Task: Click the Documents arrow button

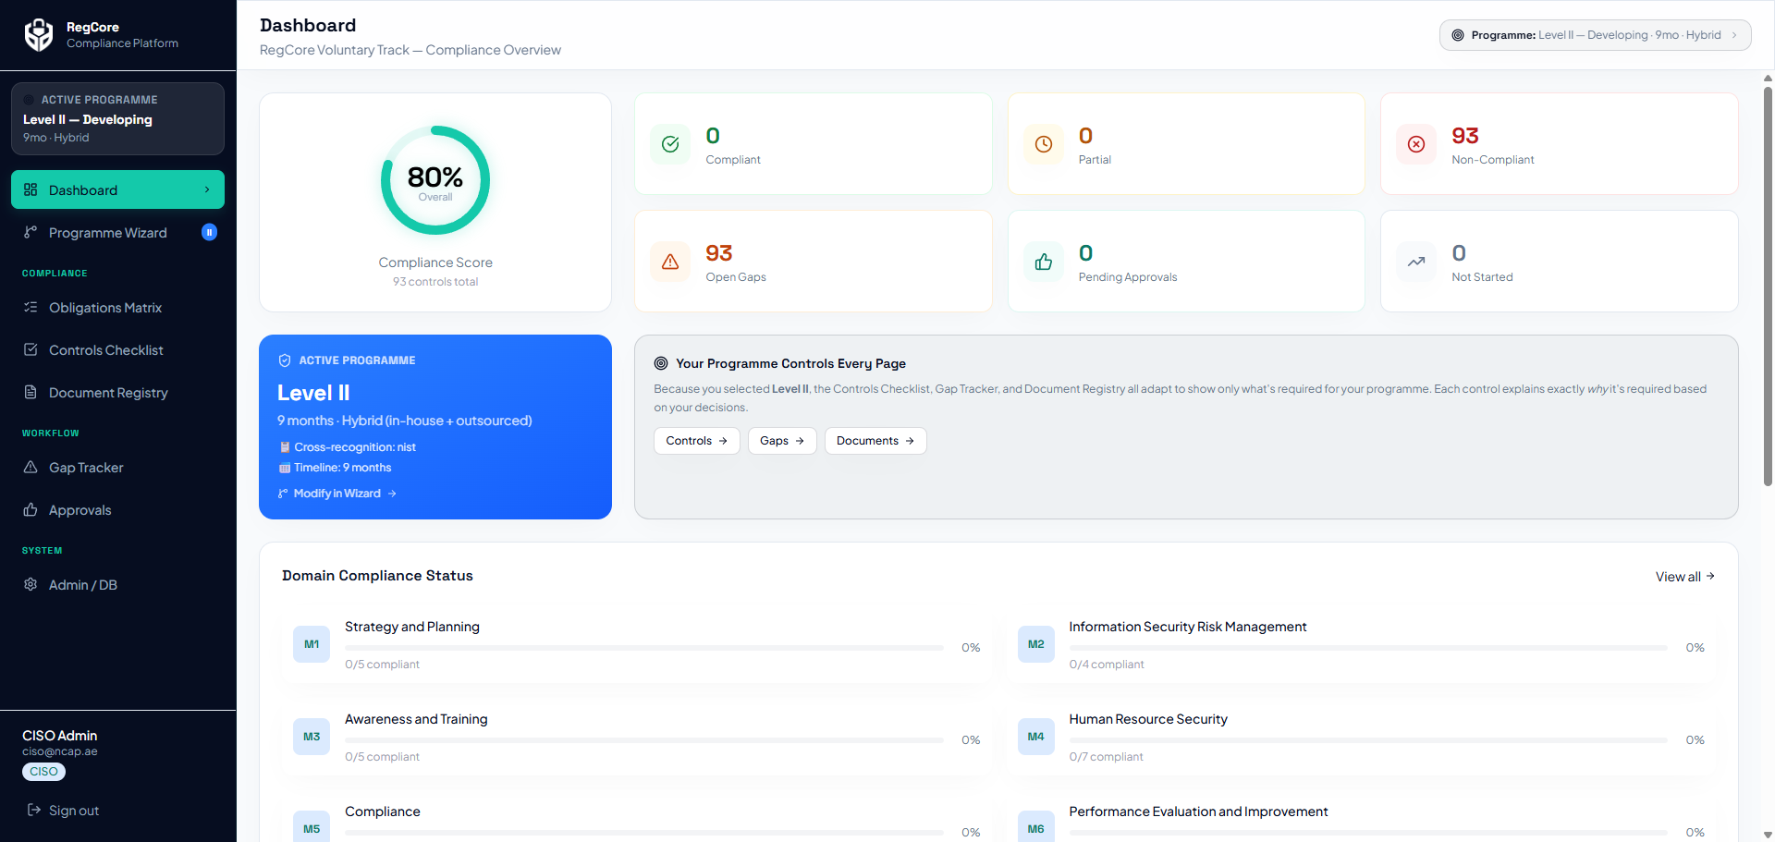Action: coord(875,441)
